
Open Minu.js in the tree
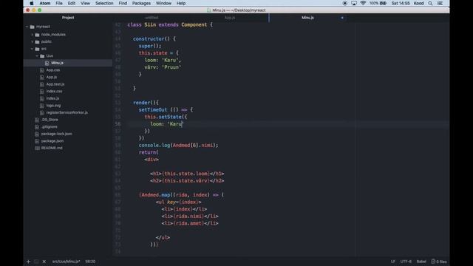pyautogui.click(x=57, y=63)
